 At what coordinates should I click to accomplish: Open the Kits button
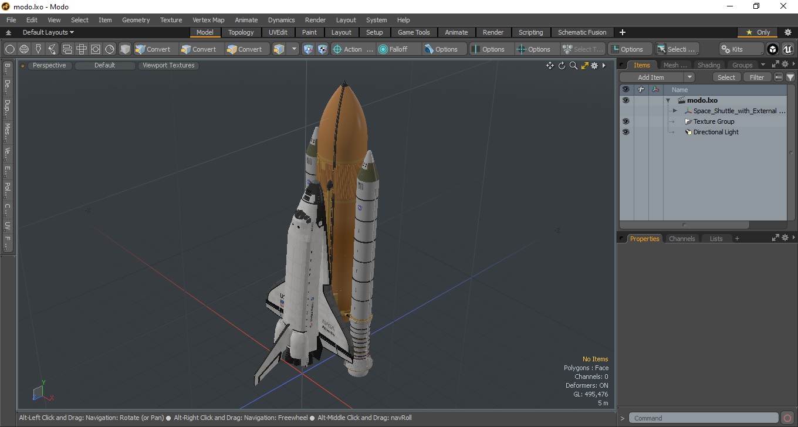coord(742,49)
